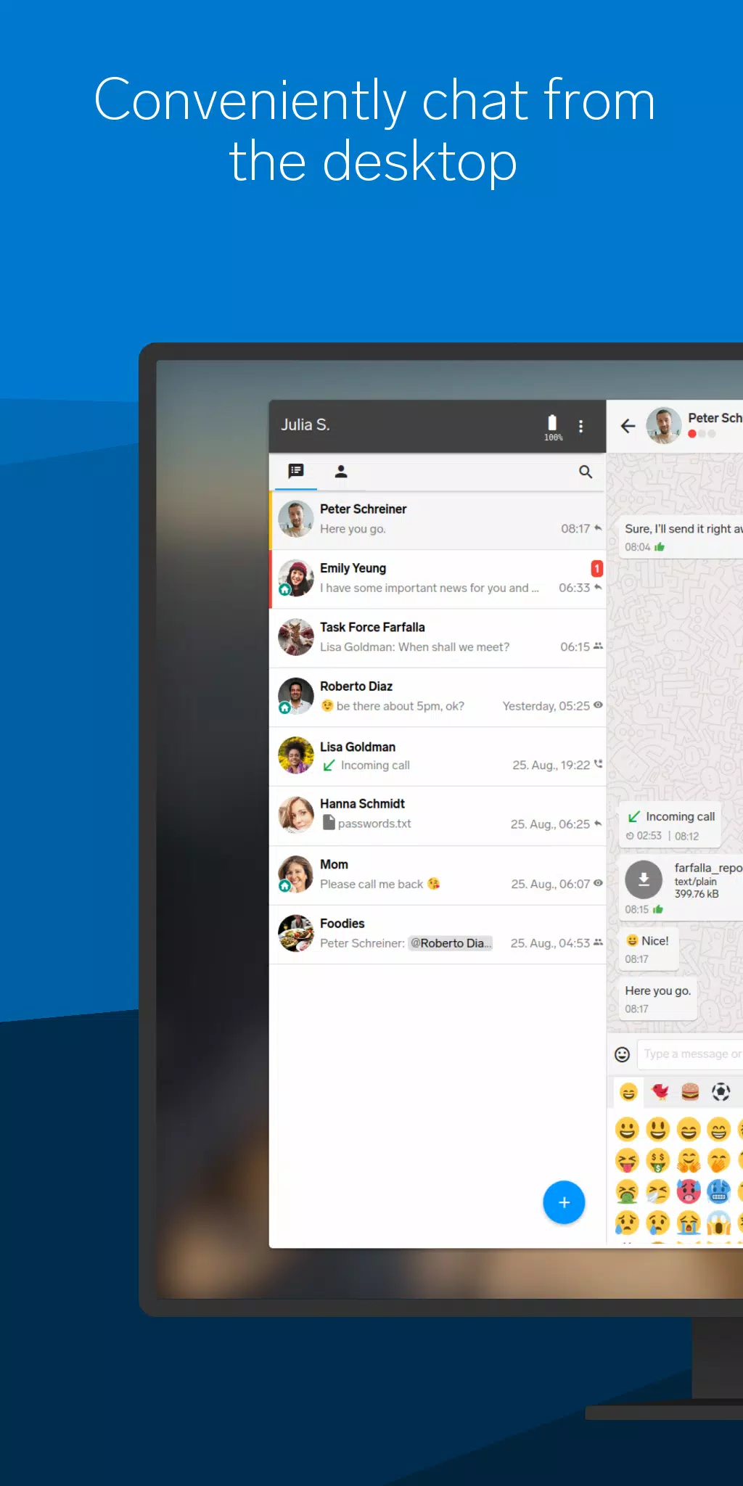Go back with the arrow in chat header

click(628, 426)
